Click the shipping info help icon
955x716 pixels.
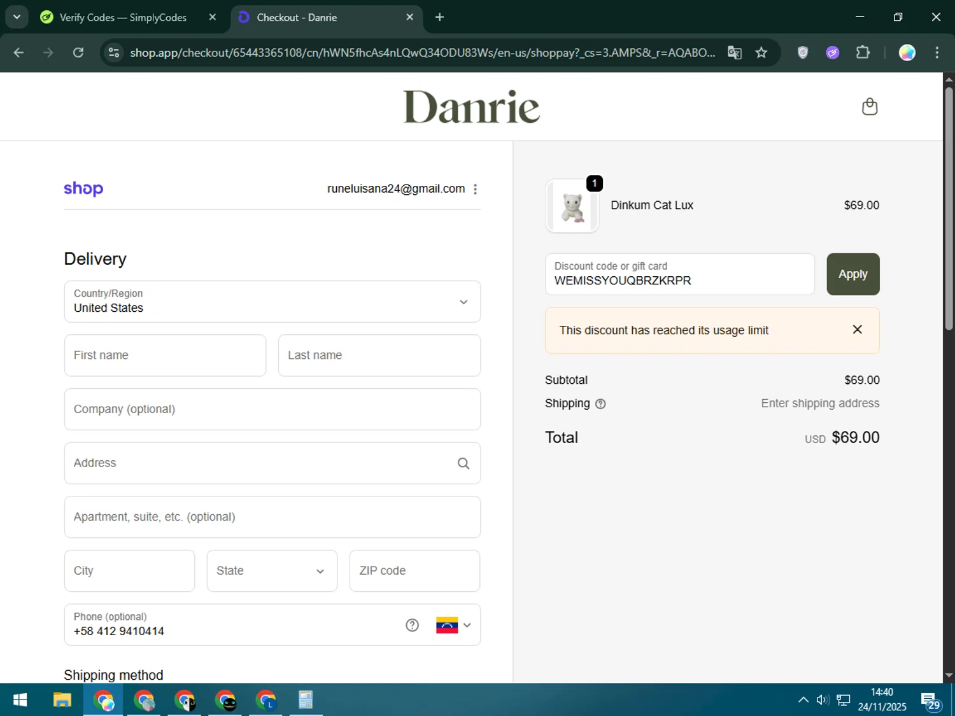click(600, 404)
